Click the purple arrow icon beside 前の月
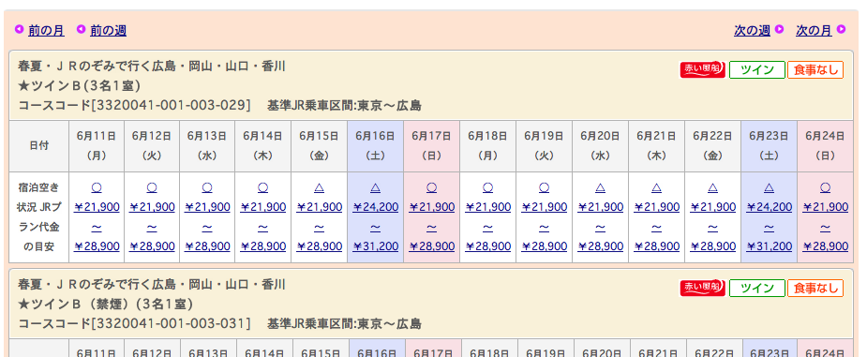Viewport: 867px width, 357px height. click(x=20, y=29)
